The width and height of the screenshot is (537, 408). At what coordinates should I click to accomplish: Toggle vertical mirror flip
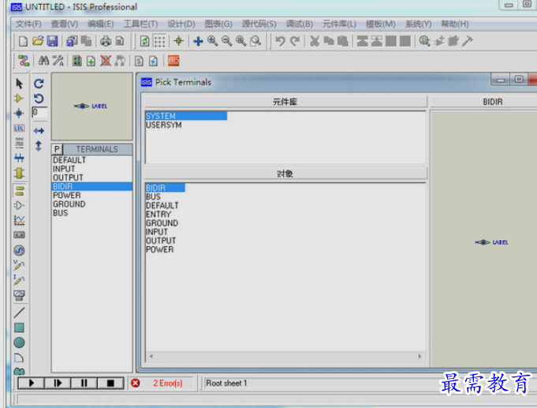[39, 146]
